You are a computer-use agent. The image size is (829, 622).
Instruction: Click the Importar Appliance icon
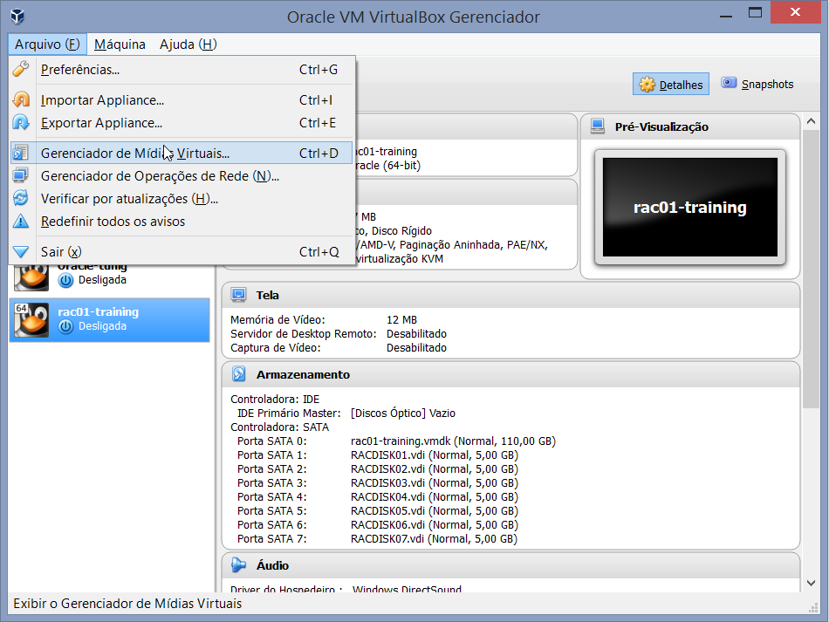(21, 99)
